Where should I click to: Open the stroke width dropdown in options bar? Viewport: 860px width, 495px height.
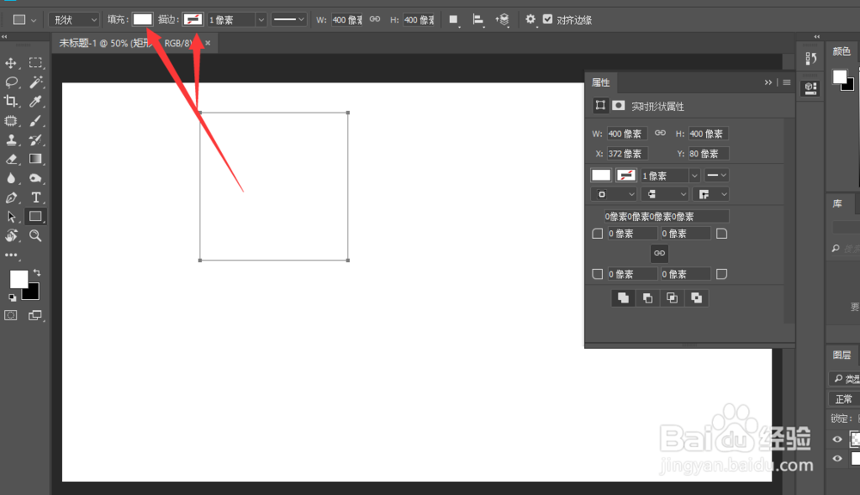pos(261,20)
